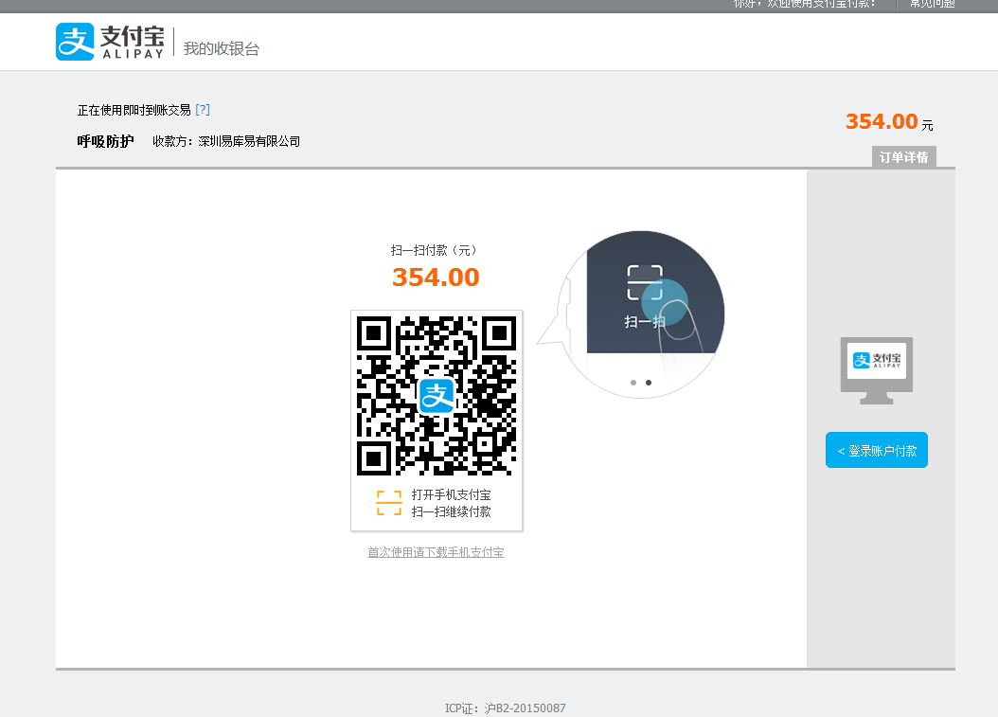The height and width of the screenshot is (717, 998).
Task: Click the Alipay logo in header
Action: pyautogui.click(x=110, y=42)
